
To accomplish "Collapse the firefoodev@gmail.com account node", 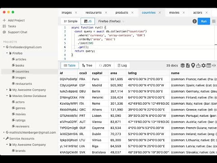I will (x=4, y=47).
